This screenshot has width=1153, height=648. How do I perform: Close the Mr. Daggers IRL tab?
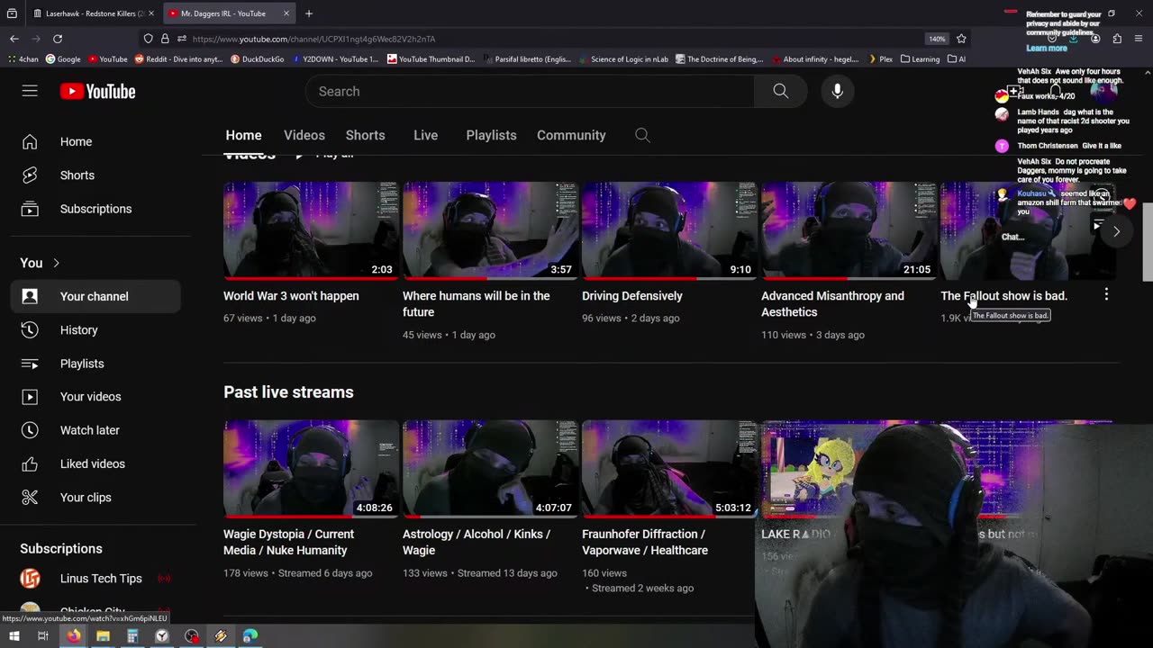pyautogui.click(x=286, y=13)
